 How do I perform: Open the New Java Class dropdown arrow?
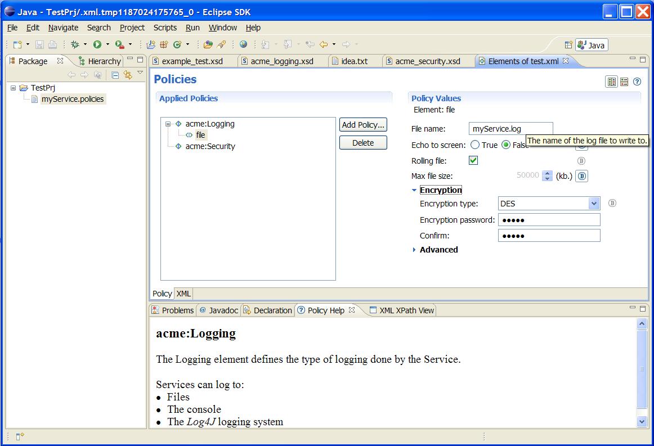click(187, 44)
